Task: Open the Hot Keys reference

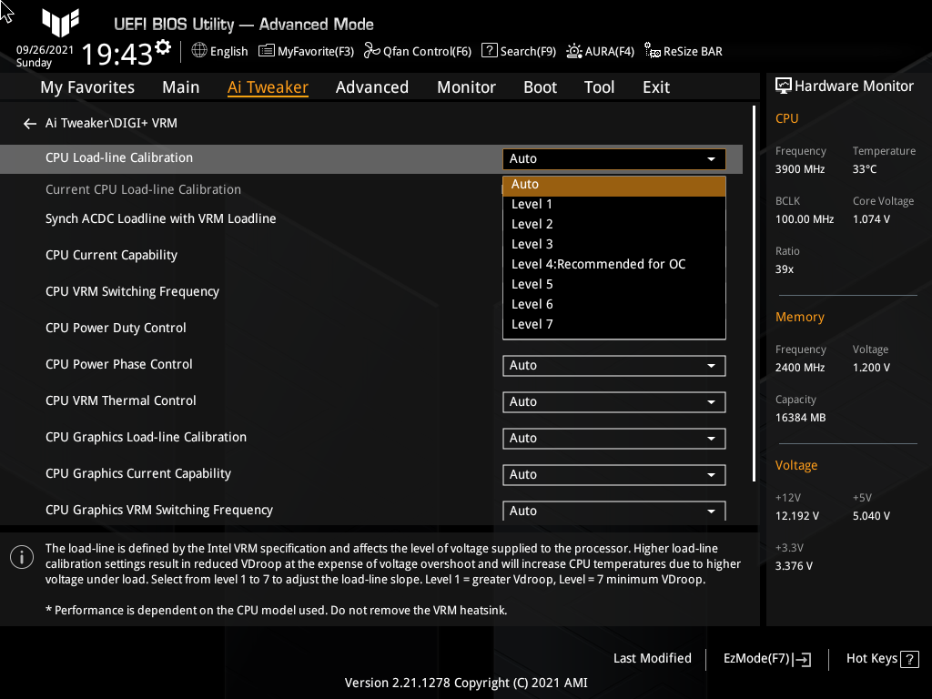Action: 881,658
